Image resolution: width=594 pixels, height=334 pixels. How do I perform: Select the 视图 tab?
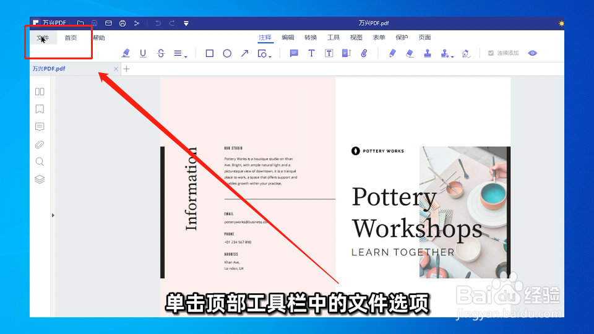(x=356, y=38)
